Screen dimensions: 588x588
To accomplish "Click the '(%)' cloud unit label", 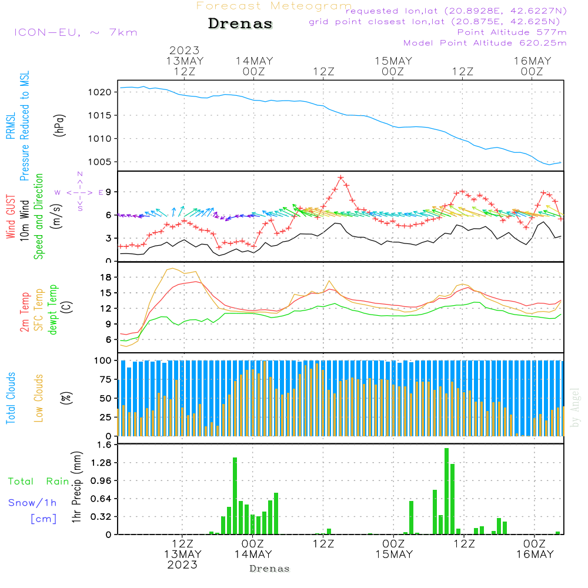I will point(66,398).
